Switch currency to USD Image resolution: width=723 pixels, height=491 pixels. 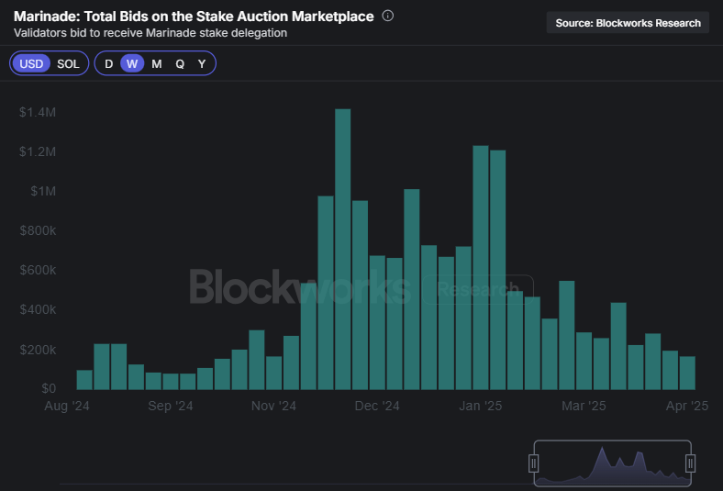(x=31, y=64)
